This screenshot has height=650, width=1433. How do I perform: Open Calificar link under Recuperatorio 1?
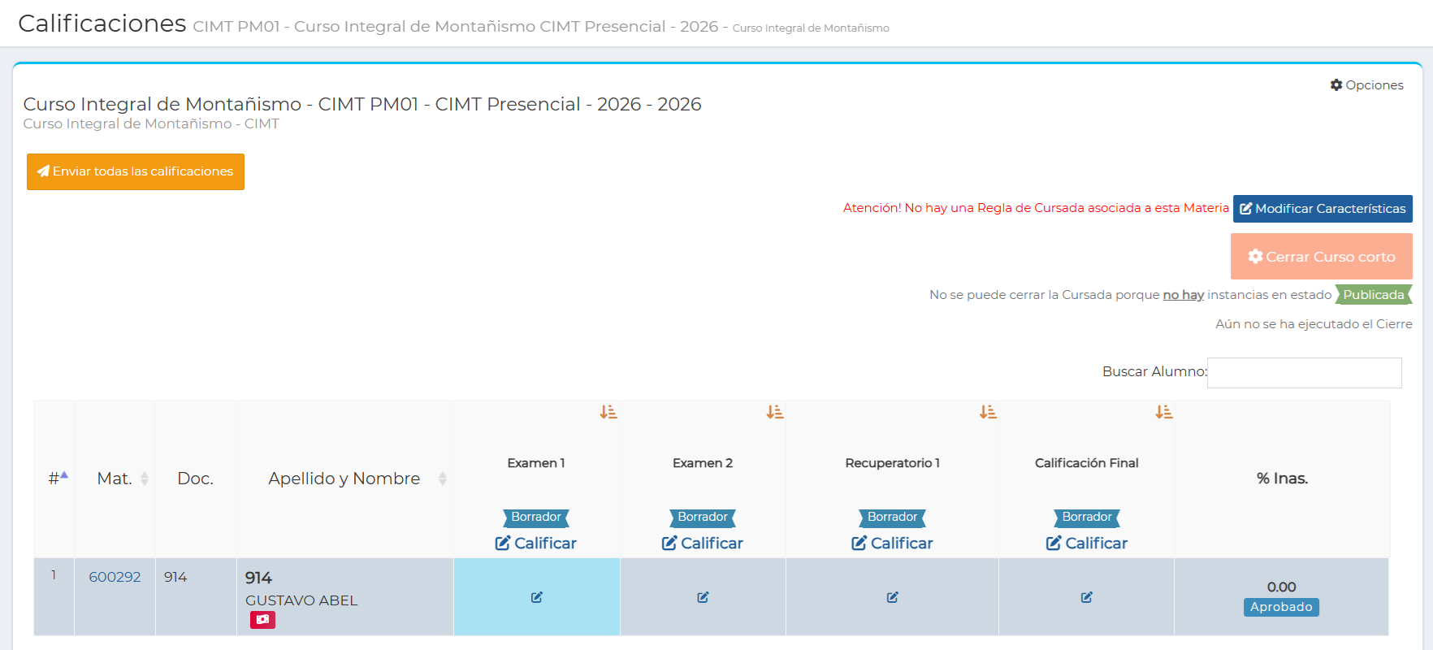(892, 544)
